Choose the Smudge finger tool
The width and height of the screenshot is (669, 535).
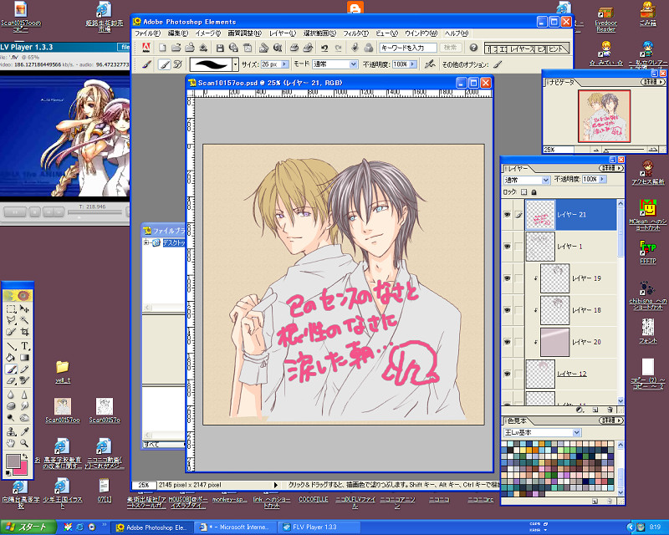[x=24, y=405]
